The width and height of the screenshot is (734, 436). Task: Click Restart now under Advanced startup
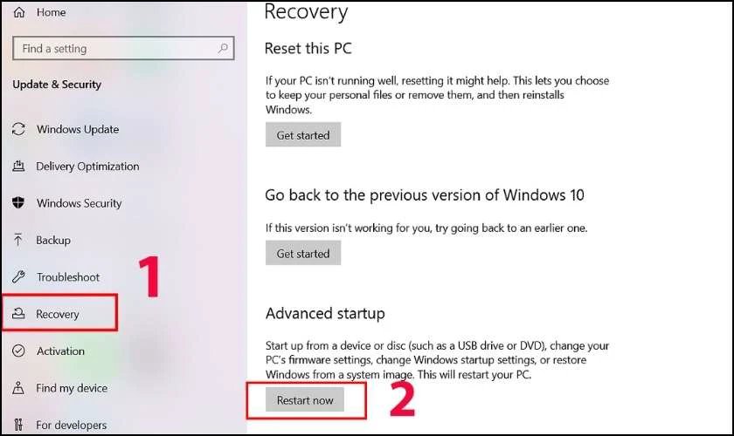[x=305, y=399]
